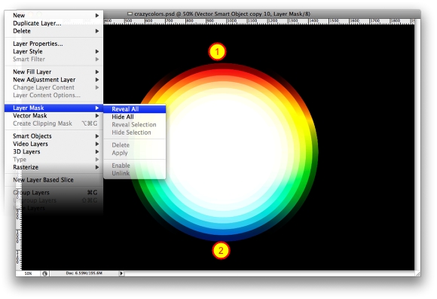The width and height of the screenshot is (437, 299).
Task: Expand the New Adjustment Layer submenu
Action: [53, 80]
